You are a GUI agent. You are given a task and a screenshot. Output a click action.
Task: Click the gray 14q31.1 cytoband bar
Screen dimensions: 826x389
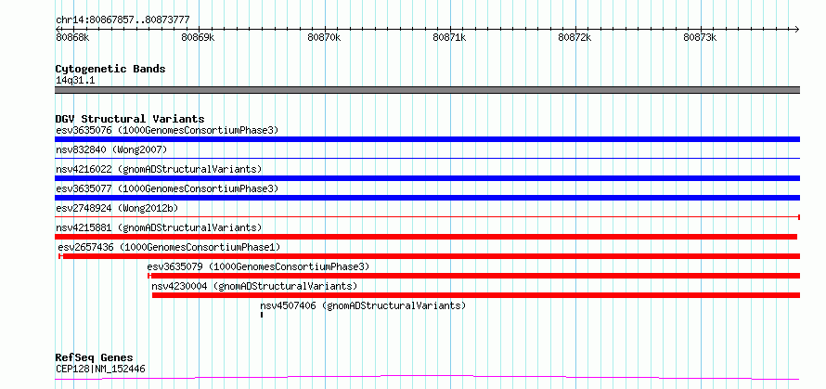(x=427, y=90)
